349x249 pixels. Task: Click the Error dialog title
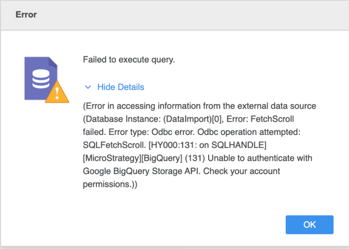point(26,15)
